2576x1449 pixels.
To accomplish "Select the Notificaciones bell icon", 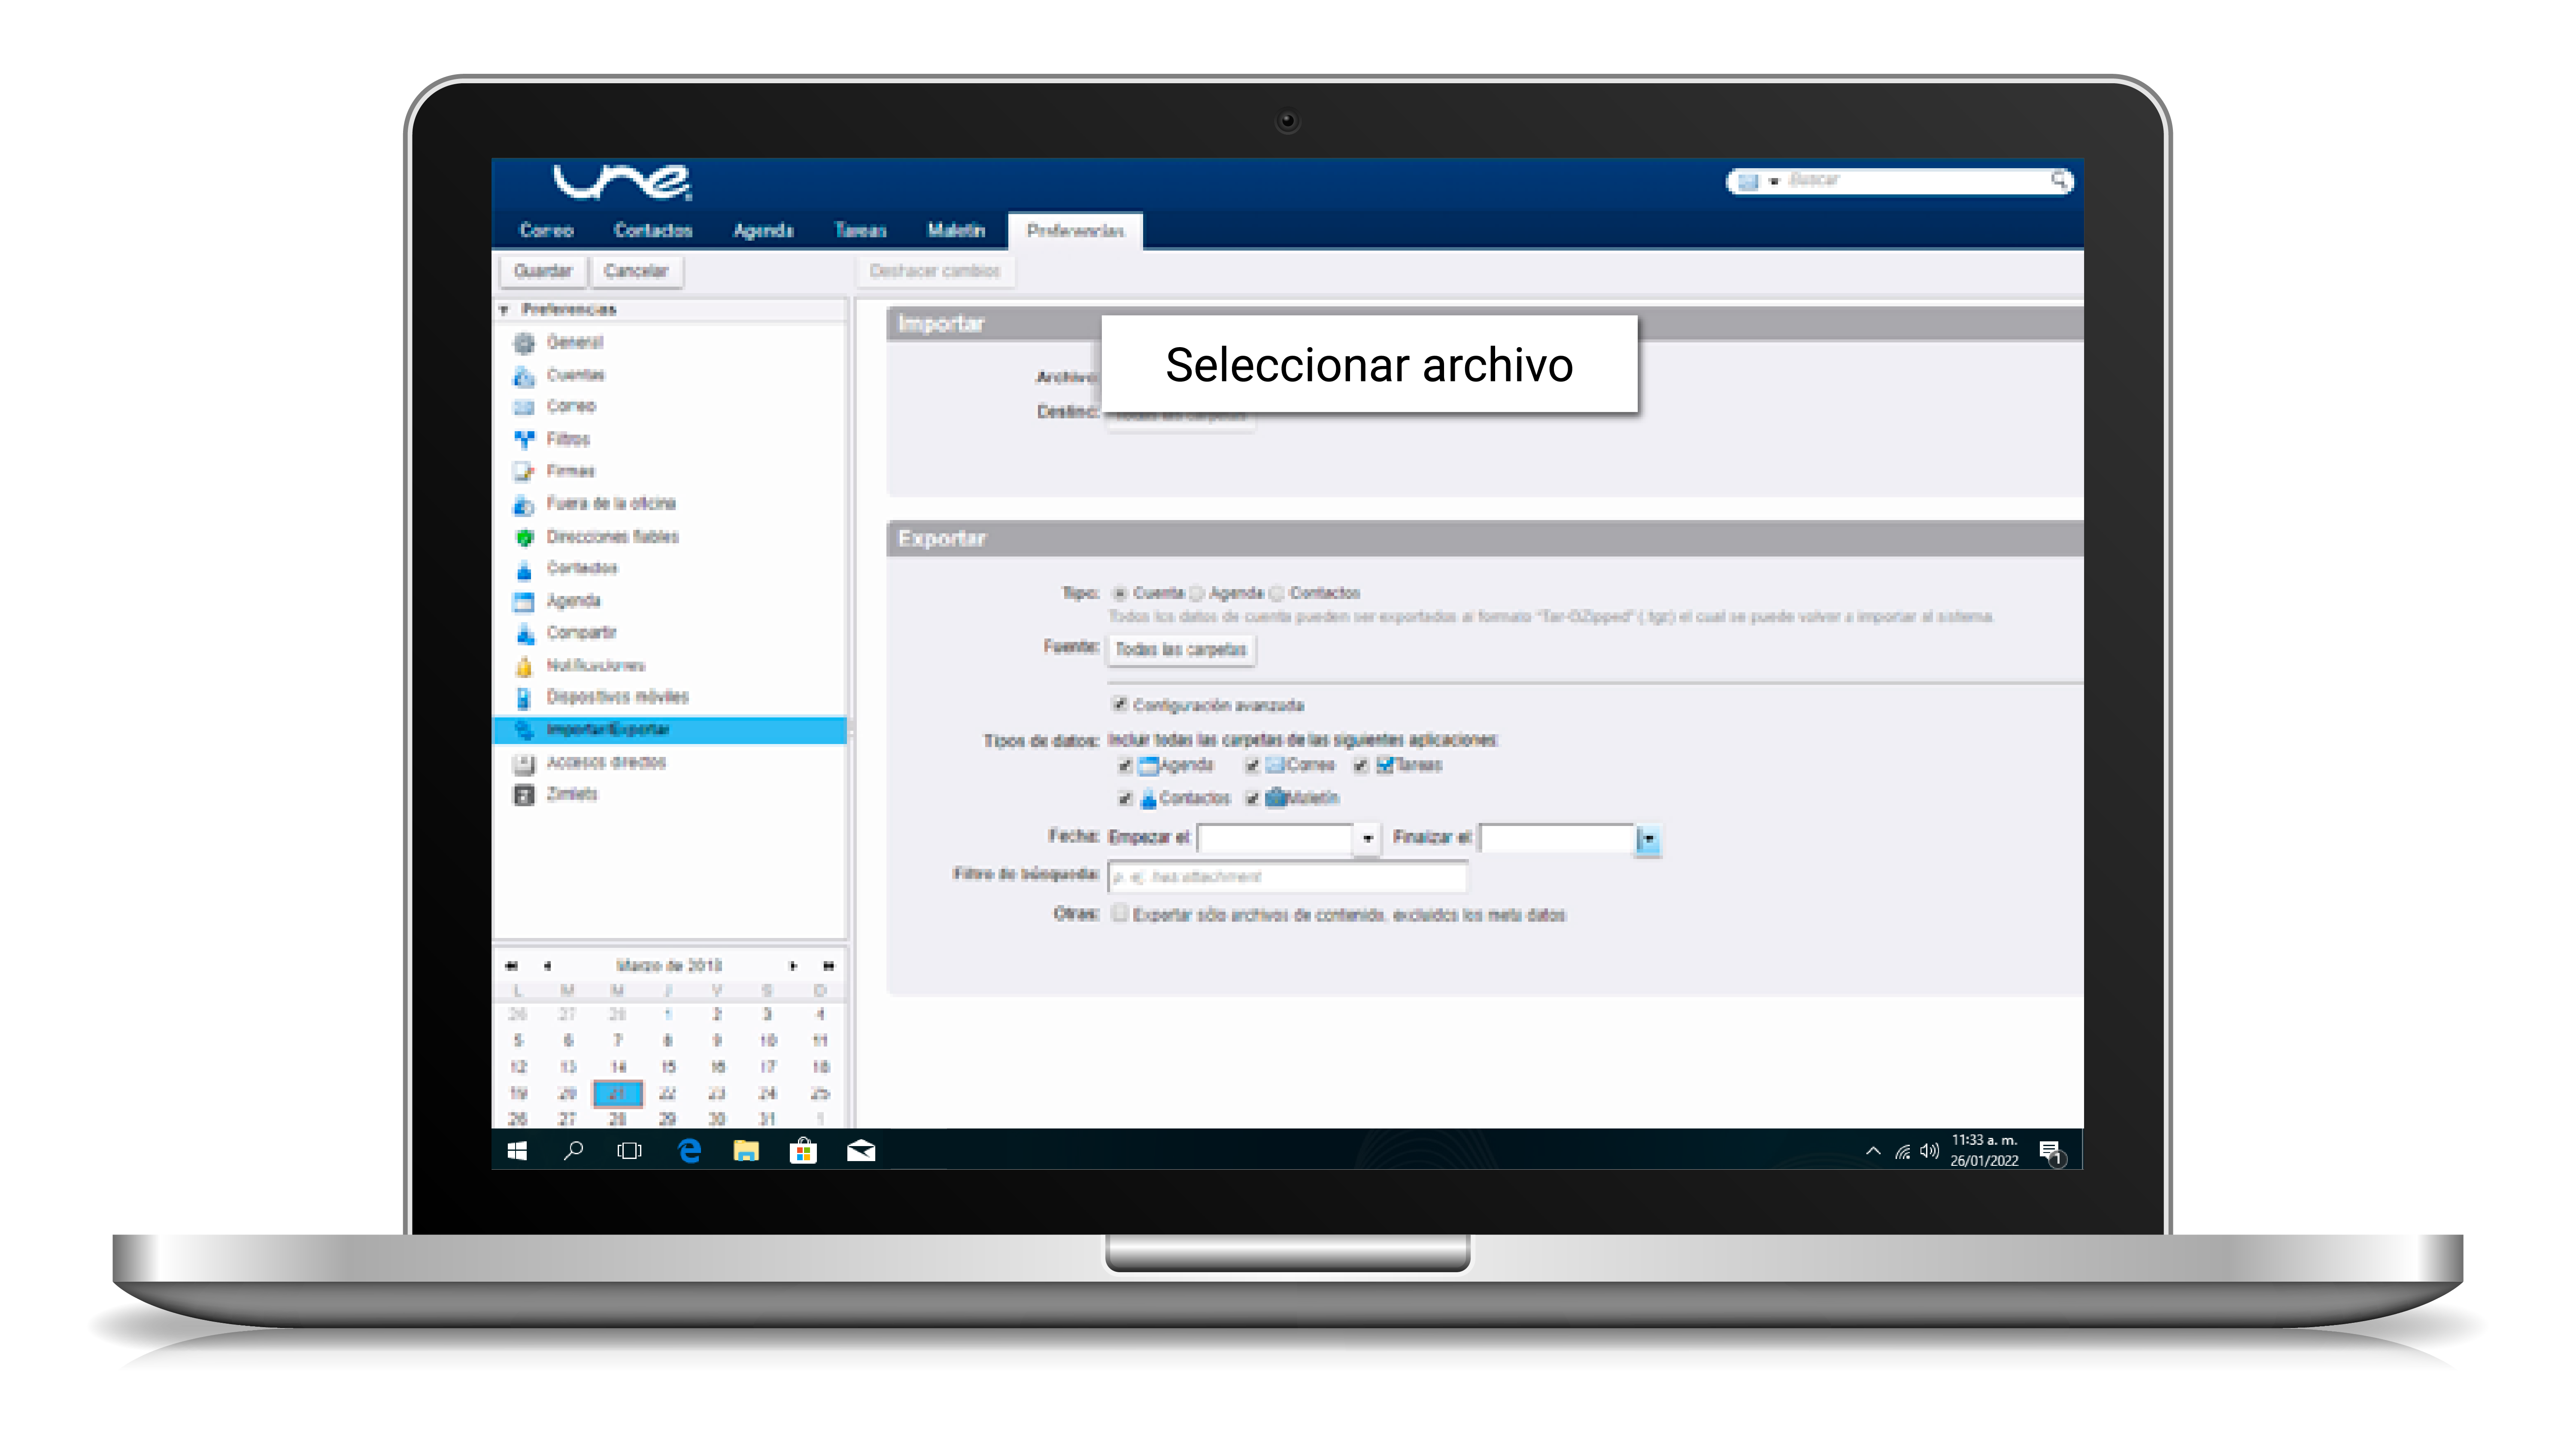I will [x=524, y=666].
